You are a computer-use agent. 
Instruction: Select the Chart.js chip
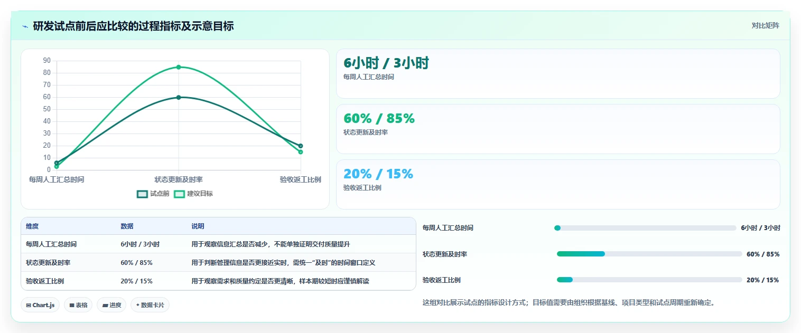pyautogui.click(x=40, y=305)
